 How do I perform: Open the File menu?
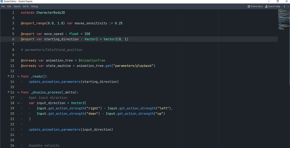3,7
